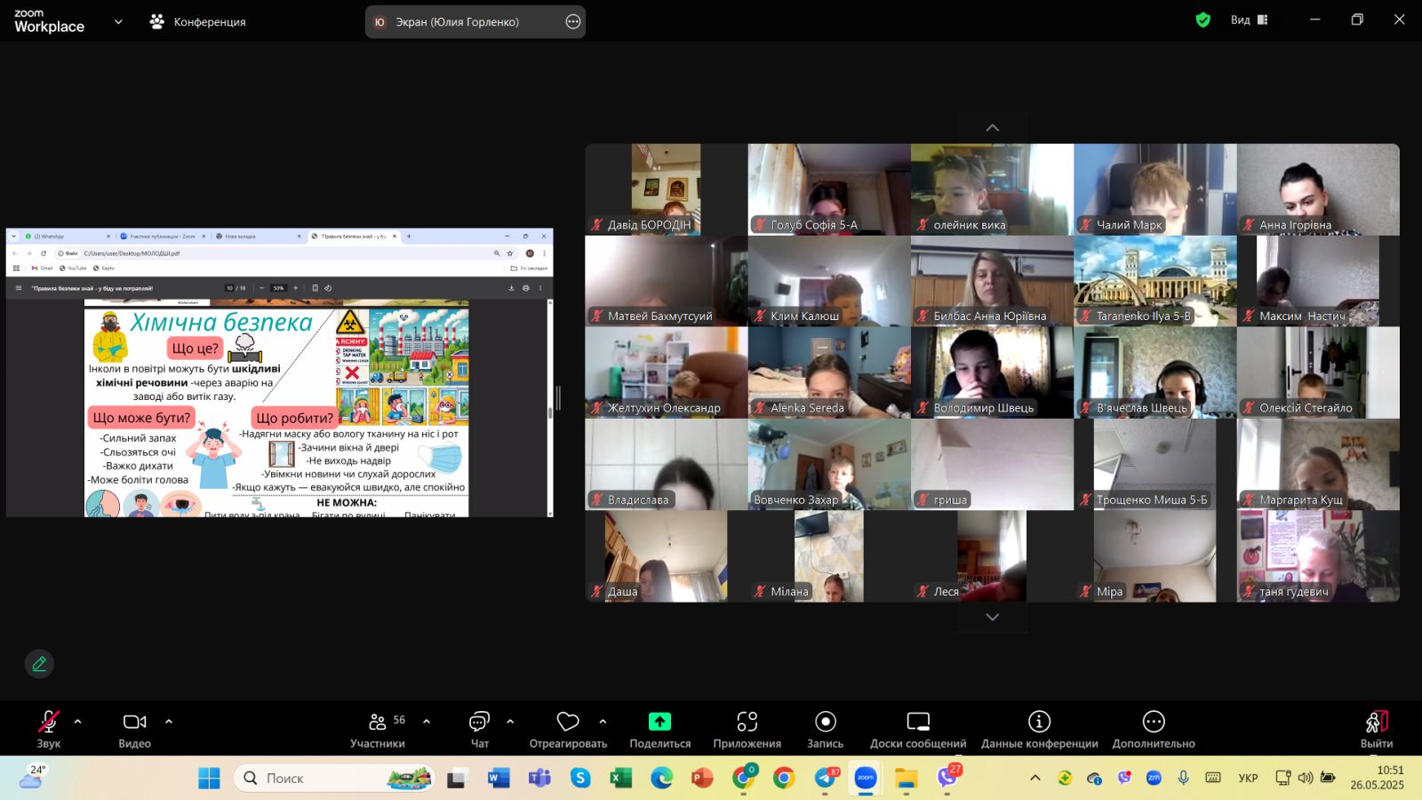
Task: Open Excel from the taskbar
Action: pyautogui.click(x=620, y=779)
